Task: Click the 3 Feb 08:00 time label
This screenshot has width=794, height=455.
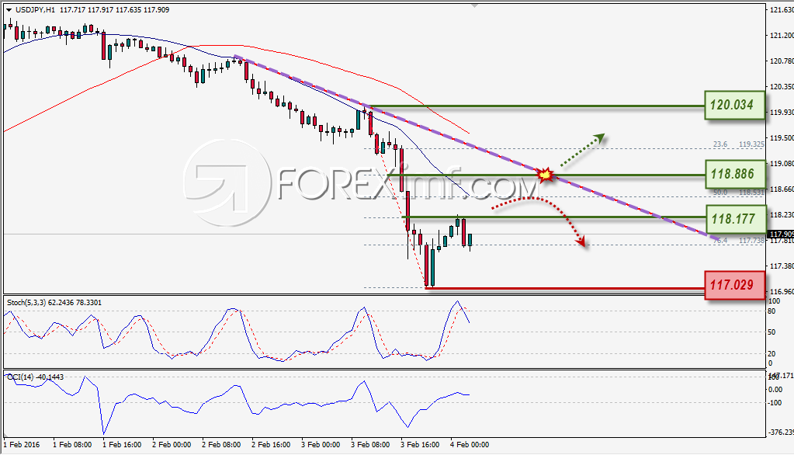Action: pos(370,445)
